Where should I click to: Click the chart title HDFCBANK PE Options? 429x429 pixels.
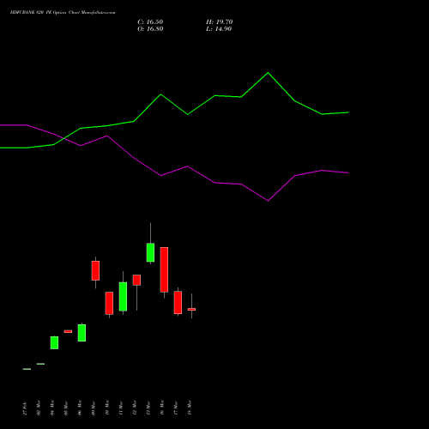pos(63,13)
